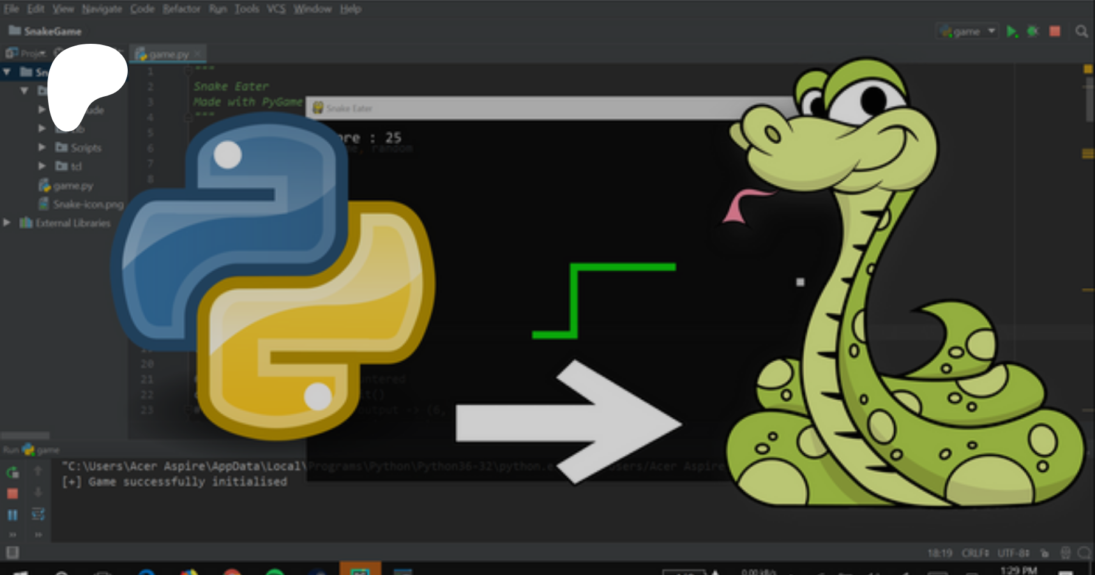This screenshot has width=1095, height=575.
Task: Select the game tab in Run panel
Action: pyautogui.click(x=41, y=450)
